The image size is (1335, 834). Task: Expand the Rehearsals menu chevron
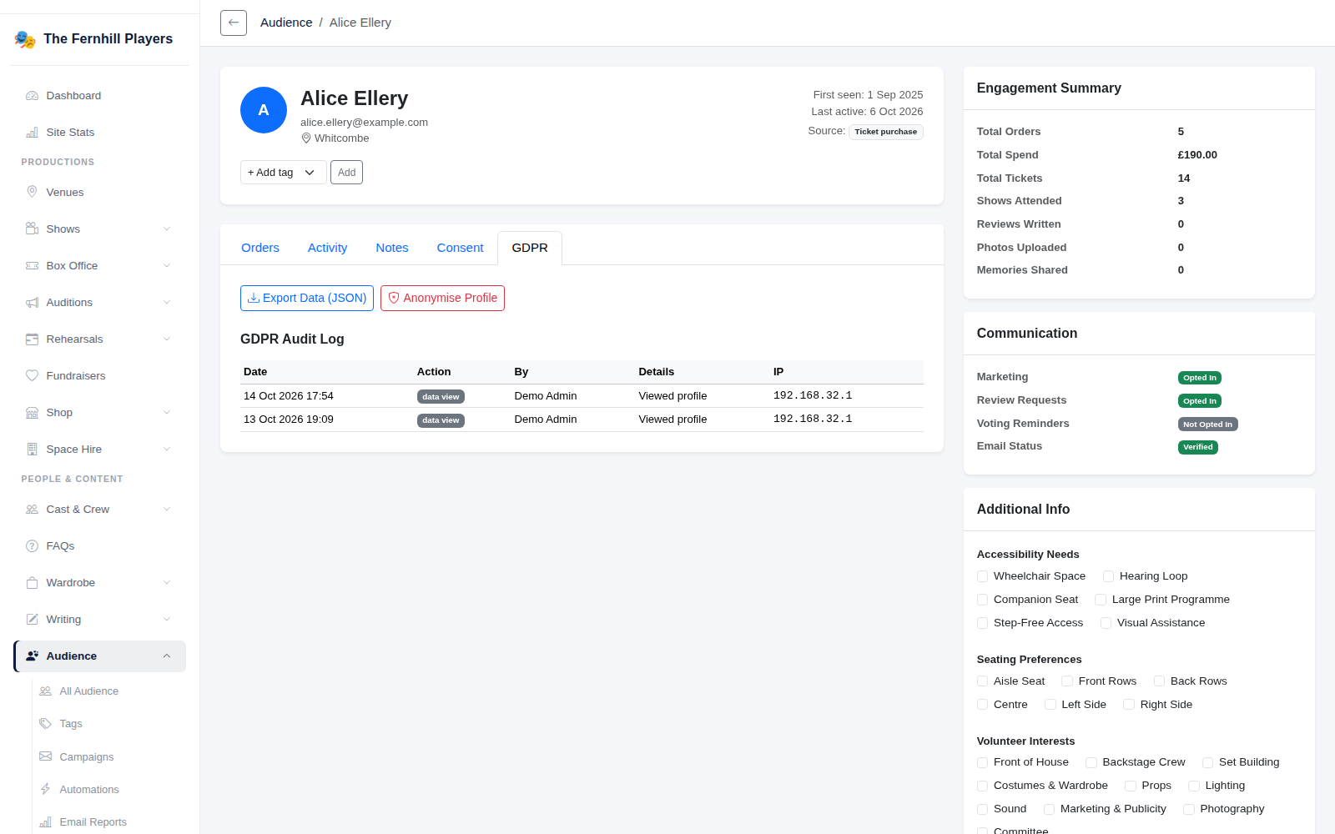[x=167, y=339]
